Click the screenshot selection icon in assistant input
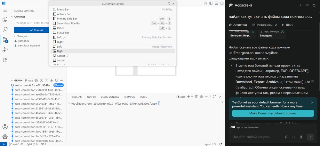Image resolution: width=320 pixels, height=146 pixels. click(294, 137)
